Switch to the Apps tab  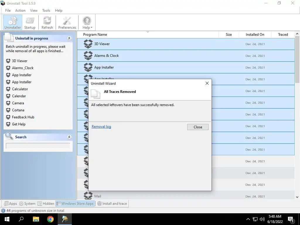click(11, 204)
